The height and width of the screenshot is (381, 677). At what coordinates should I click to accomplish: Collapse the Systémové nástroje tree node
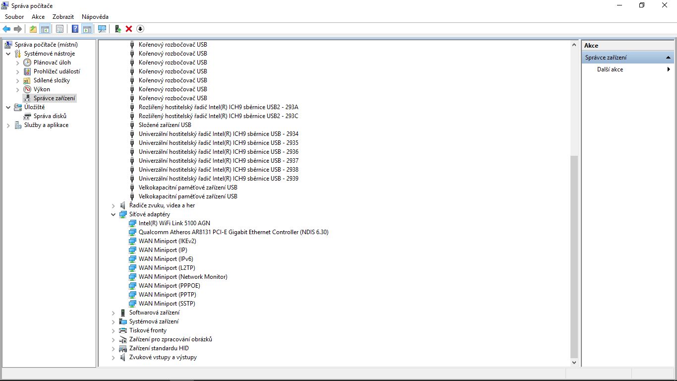(x=8, y=54)
